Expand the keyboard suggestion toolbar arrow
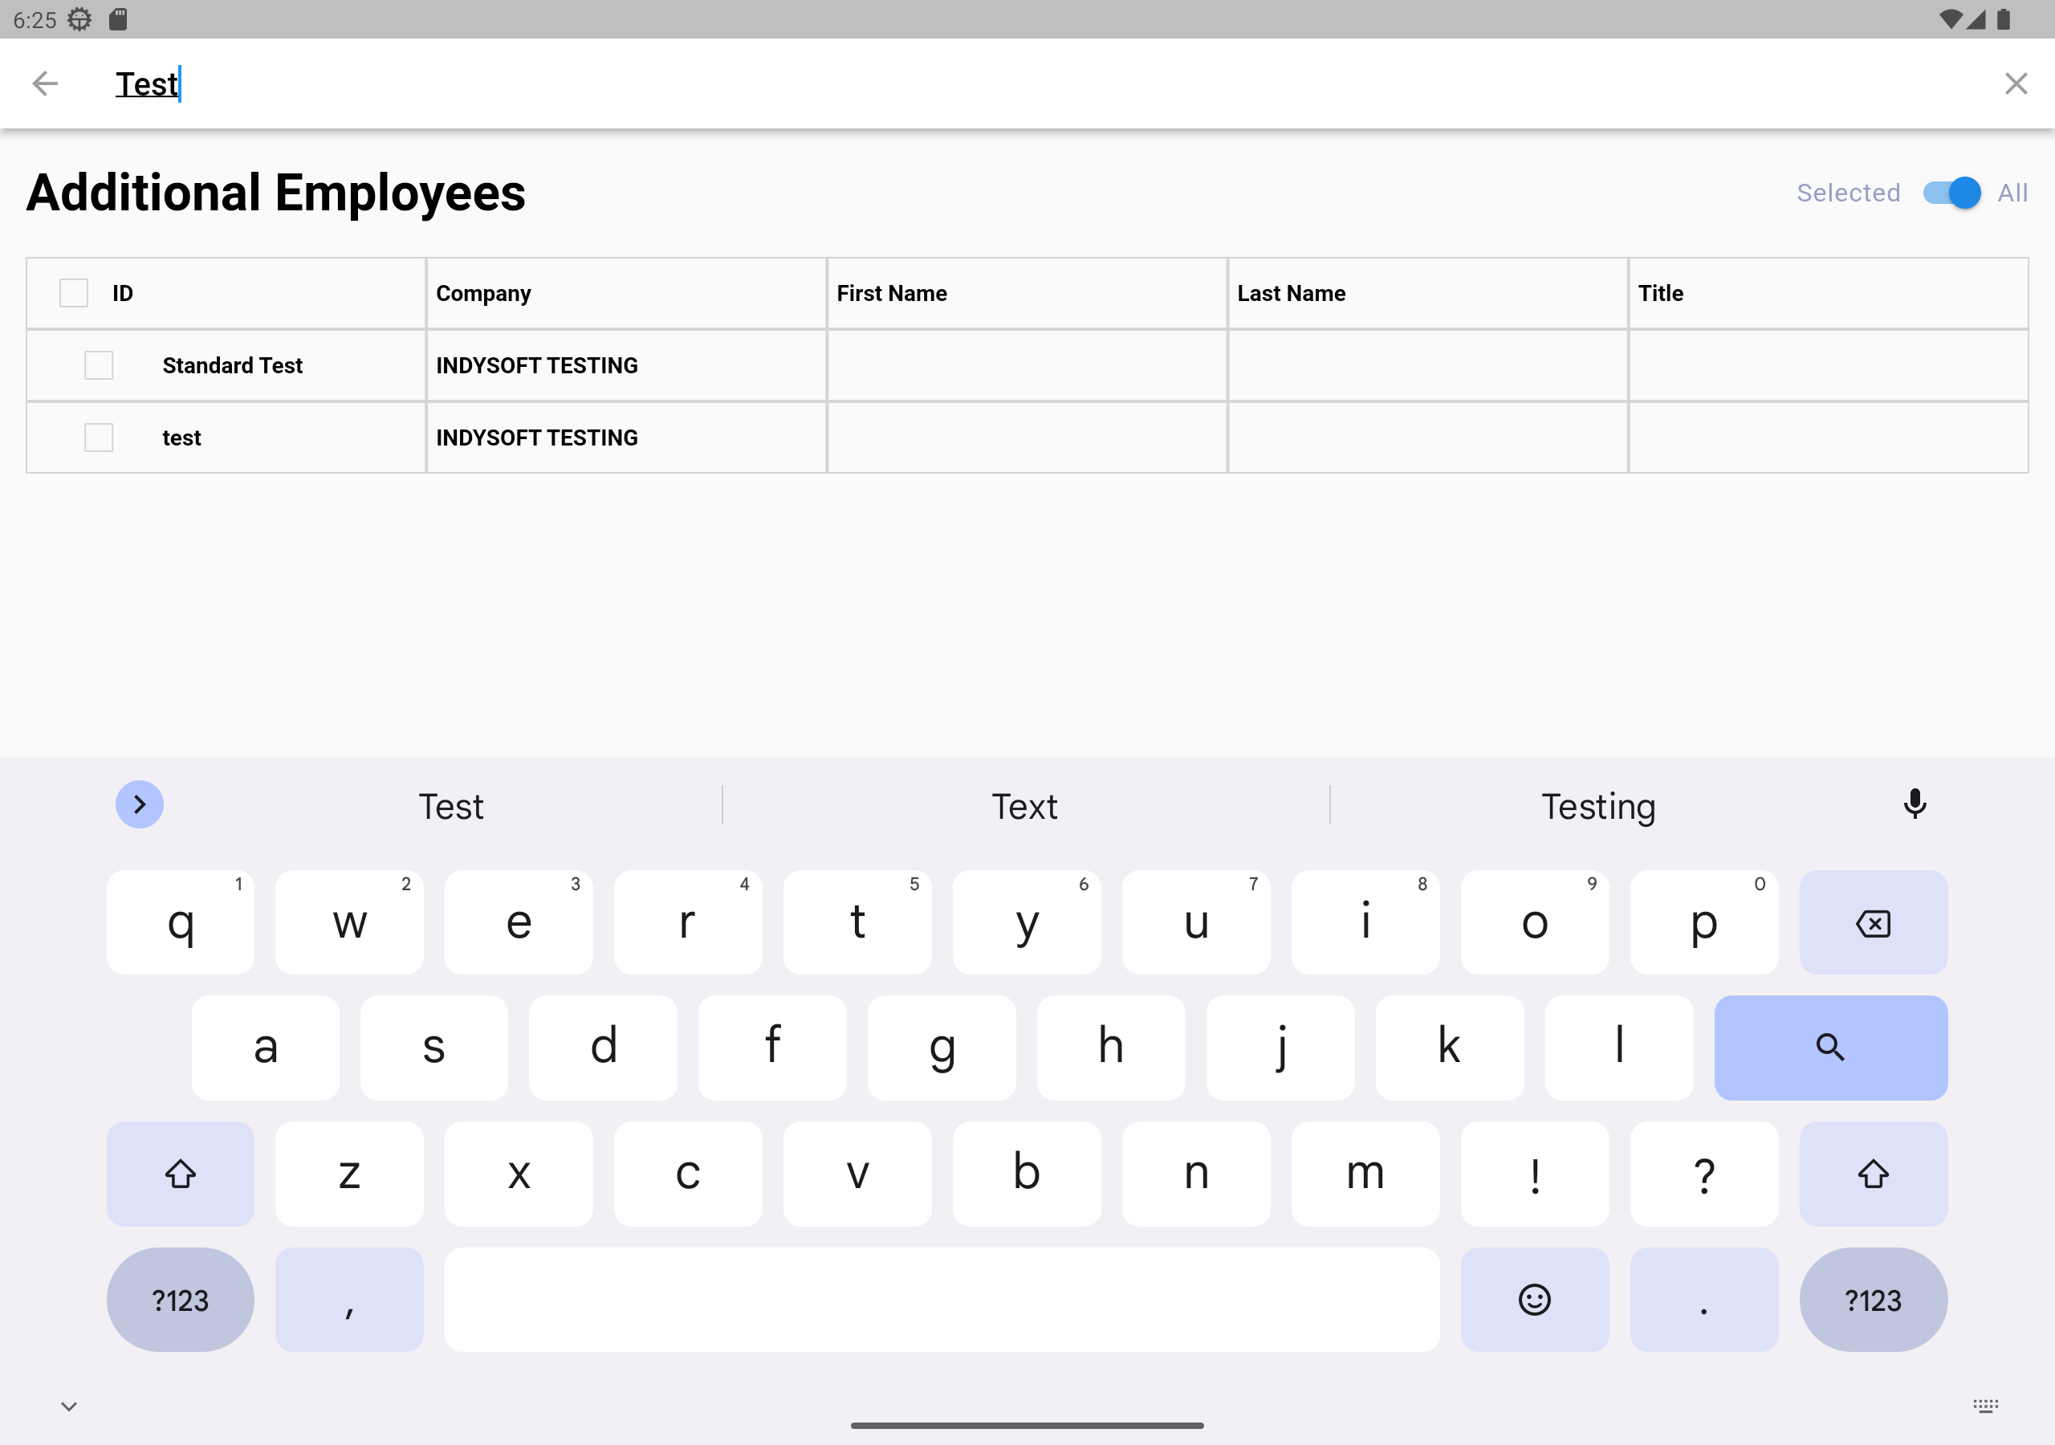 140,805
